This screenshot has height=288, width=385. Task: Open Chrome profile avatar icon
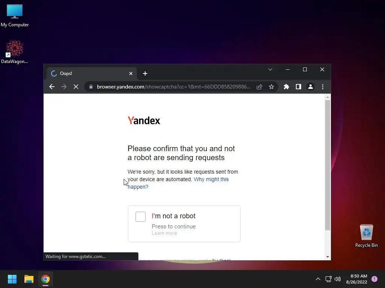coord(310,87)
